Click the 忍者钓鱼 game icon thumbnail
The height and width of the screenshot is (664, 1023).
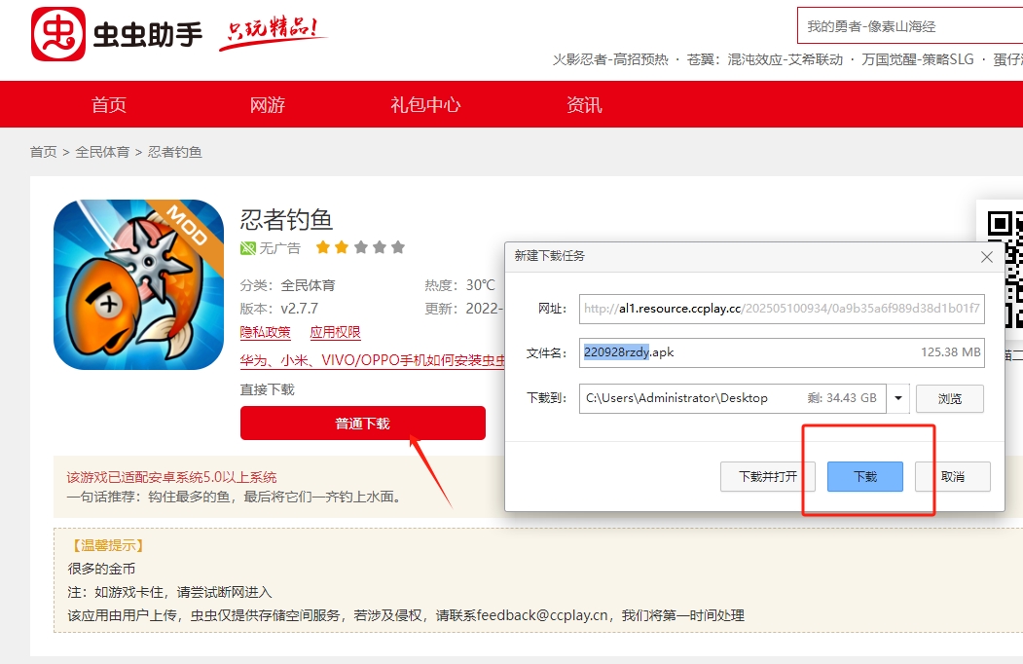tap(138, 284)
